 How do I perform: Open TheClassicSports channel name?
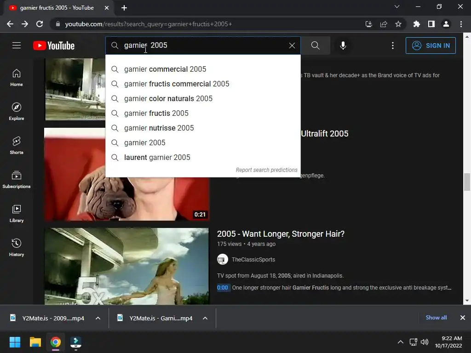click(x=253, y=260)
